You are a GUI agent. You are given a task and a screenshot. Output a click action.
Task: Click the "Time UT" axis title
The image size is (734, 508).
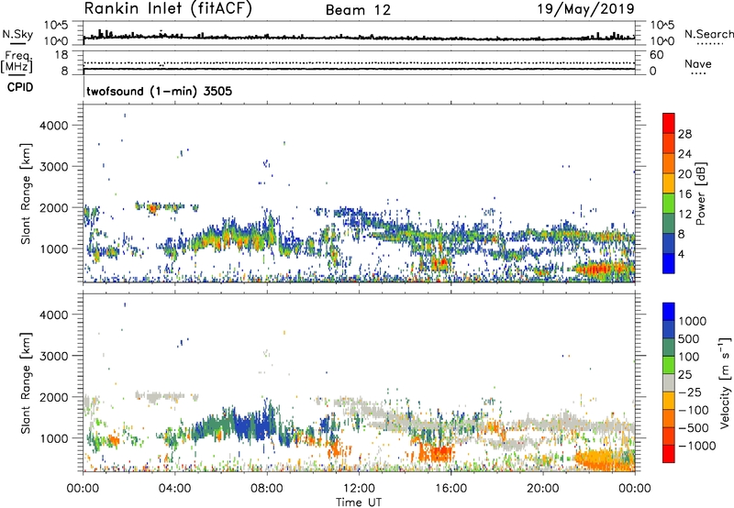point(359,502)
